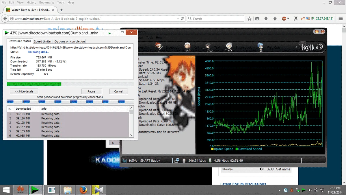Click the Phonebook character icon in dashboard
The image size is (346, 195).
click(x=229, y=47)
